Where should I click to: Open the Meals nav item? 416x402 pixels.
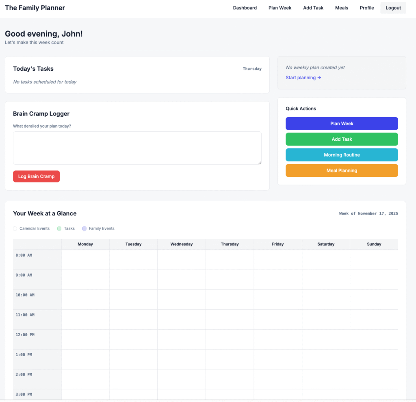[x=341, y=8]
